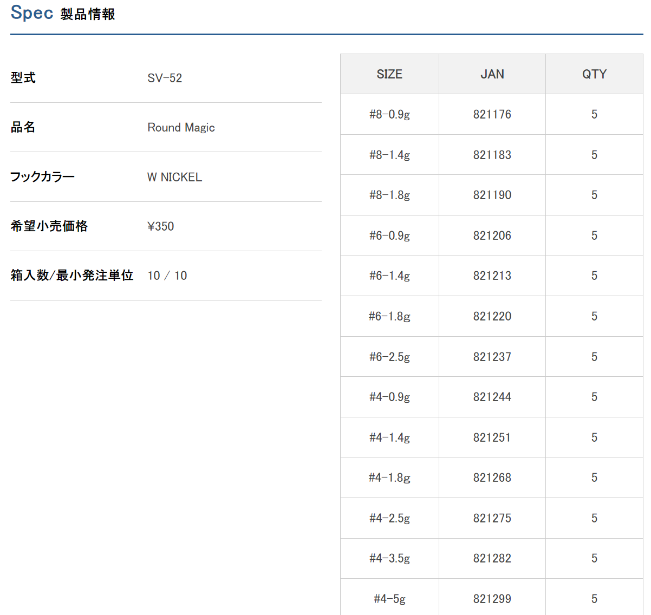651x615 pixels.
Task: Click JAN code 821282
Action: click(x=492, y=558)
